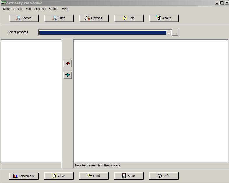
Task: Open the Options button
Action: (94, 18)
